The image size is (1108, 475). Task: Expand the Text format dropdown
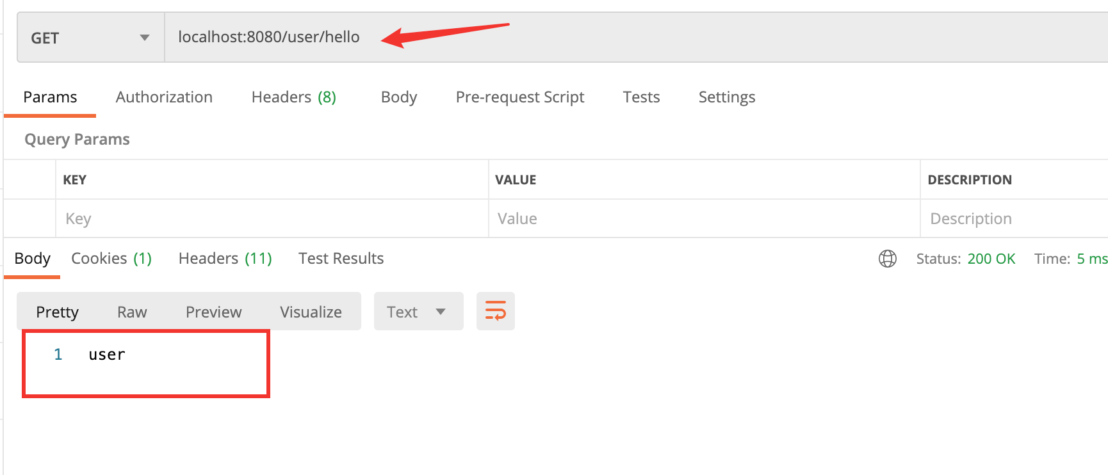[x=418, y=312]
